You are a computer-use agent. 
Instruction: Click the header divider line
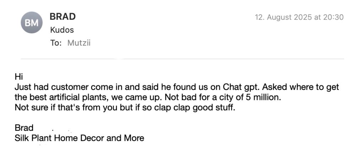pyautogui.click(x=182, y=59)
